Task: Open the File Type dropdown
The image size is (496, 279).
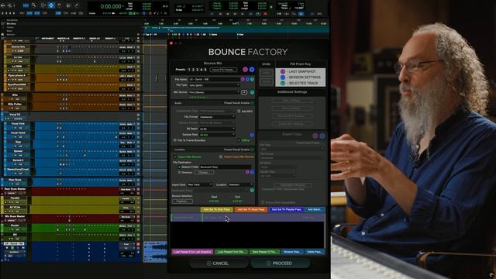Action: pyautogui.click(x=214, y=85)
